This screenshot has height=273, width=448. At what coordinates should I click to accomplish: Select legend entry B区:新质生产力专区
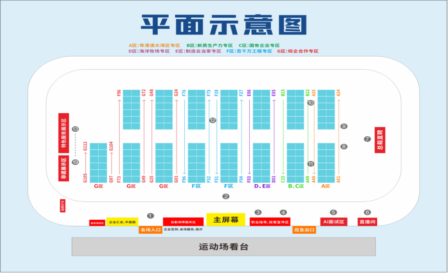210,45
